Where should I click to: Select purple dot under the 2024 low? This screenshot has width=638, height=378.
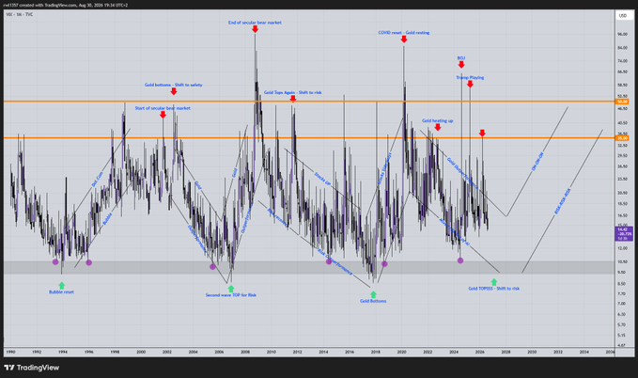point(460,260)
